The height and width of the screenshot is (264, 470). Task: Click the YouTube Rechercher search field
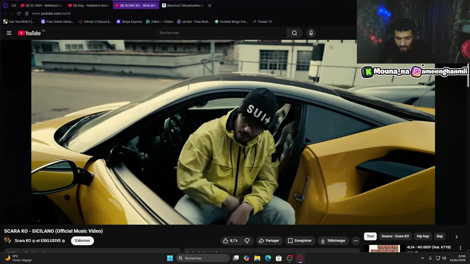[x=221, y=33]
